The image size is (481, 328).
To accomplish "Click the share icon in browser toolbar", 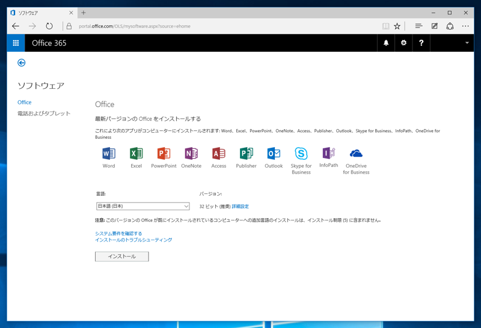I will coord(450,26).
